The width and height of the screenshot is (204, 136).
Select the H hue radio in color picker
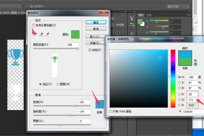point(180,77)
